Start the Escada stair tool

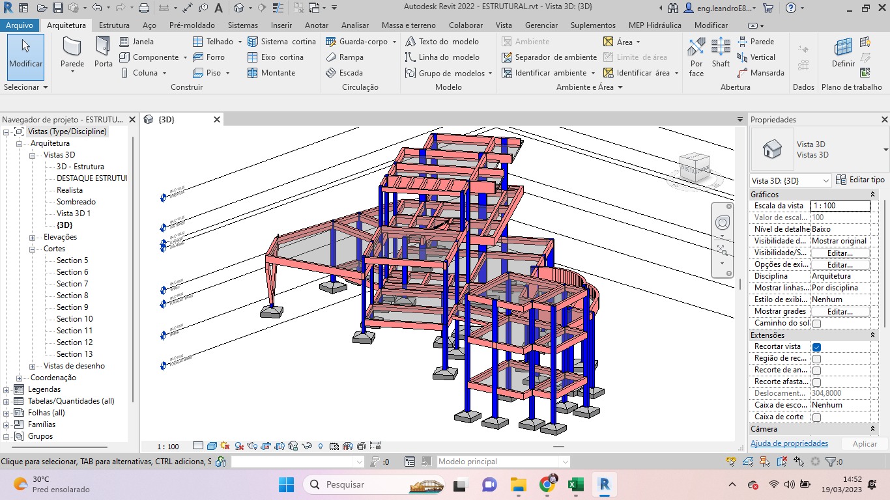click(x=344, y=73)
